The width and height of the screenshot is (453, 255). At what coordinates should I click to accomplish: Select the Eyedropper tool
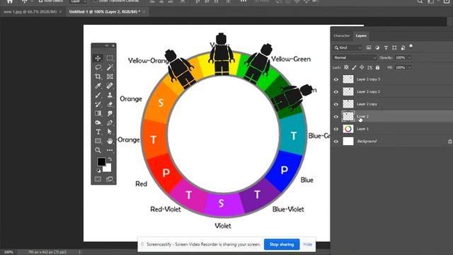pos(98,86)
